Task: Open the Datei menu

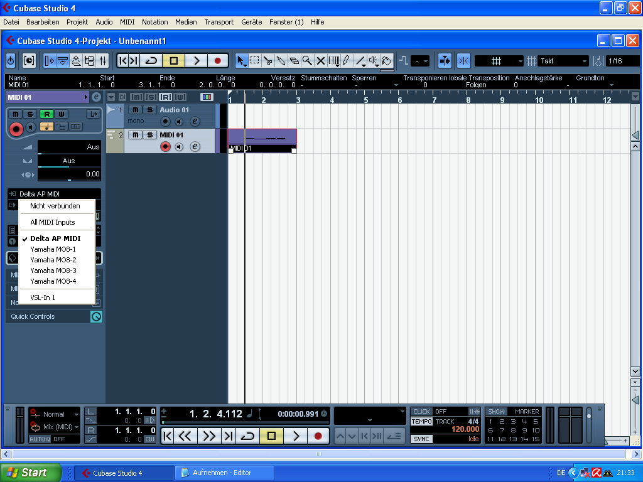Action: [x=11, y=22]
